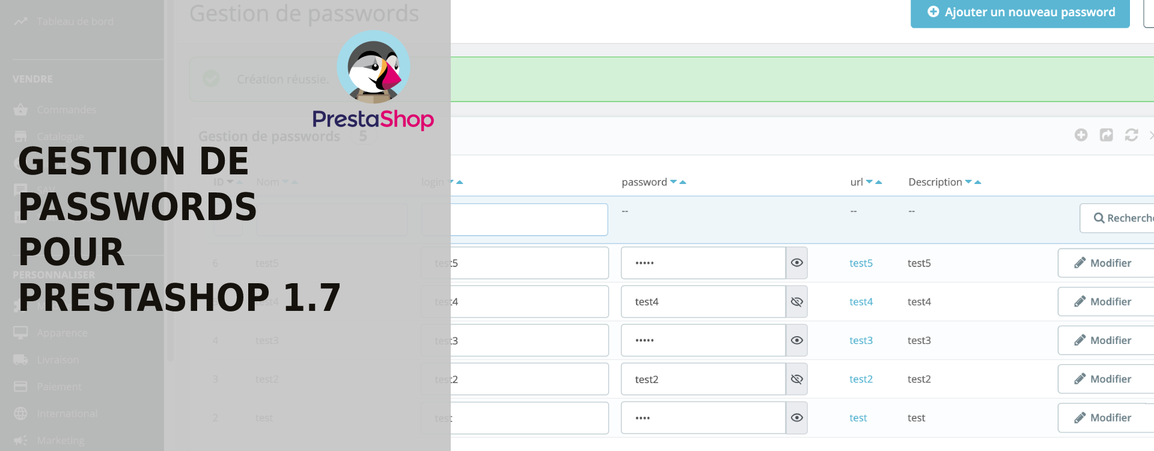Click the export icon in panel header
1154x451 pixels.
[1107, 135]
